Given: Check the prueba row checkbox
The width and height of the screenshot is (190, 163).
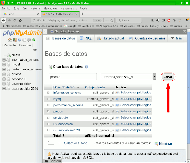Looking at the screenshot, I should click(48, 111).
